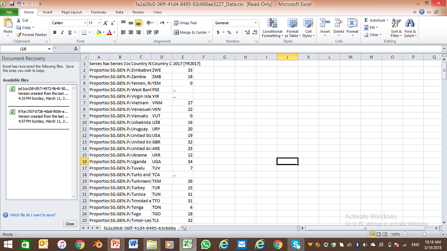
Task: Click Delete cells icon
Action: (339, 23)
